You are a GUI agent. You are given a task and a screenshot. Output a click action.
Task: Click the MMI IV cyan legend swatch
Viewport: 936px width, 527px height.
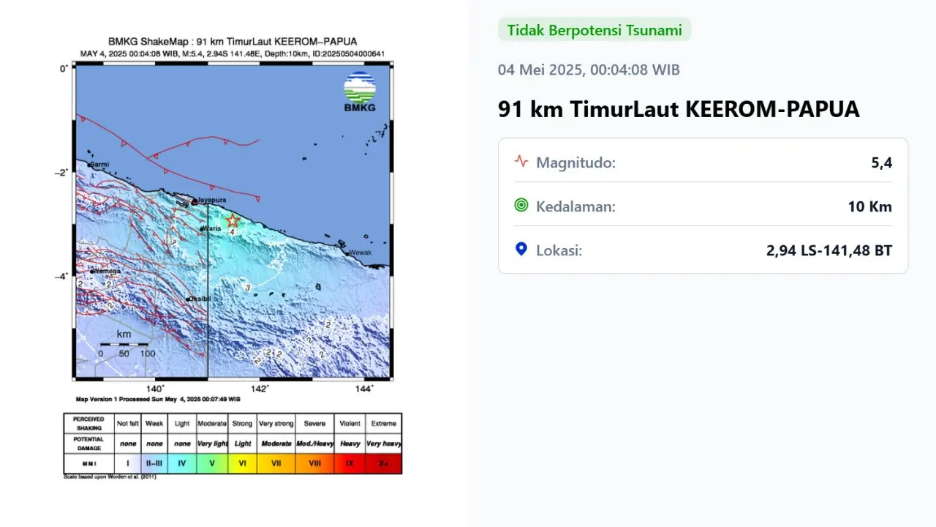tap(182, 463)
